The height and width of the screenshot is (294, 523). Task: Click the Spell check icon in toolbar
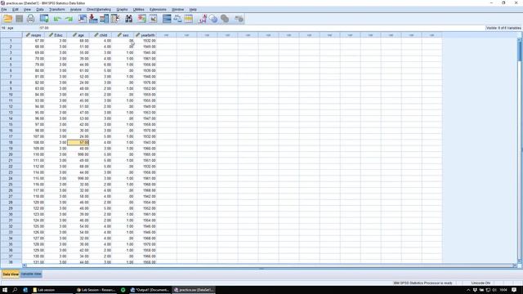pos(239,19)
